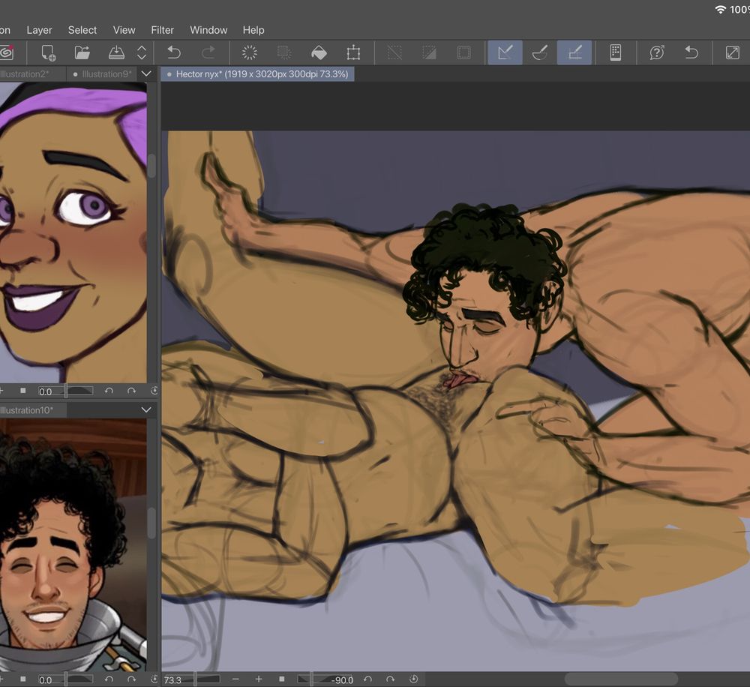Toggle Snap to Grid
Image resolution: width=750 pixels, height=687 pixels.
[575, 52]
